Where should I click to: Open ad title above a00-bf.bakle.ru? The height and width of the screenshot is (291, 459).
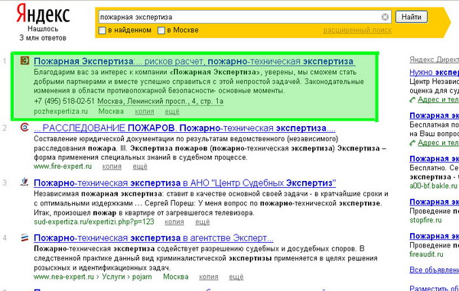tap(434, 159)
